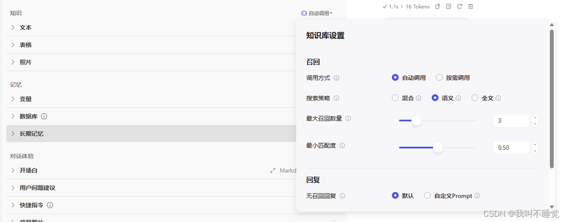566x222 pixels.
Task: Click the scrollbar up arrow in popup
Action: pyautogui.click(x=551, y=25)
